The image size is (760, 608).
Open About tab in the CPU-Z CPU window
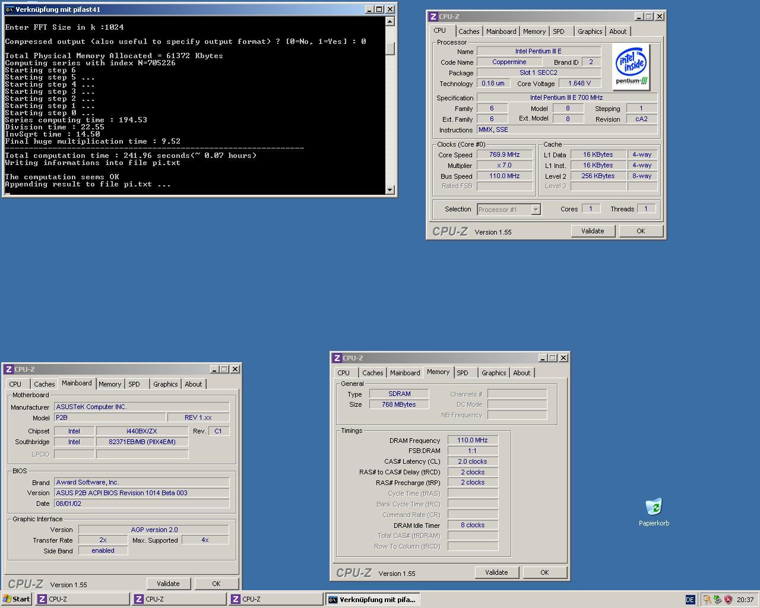tap(617, 31)
